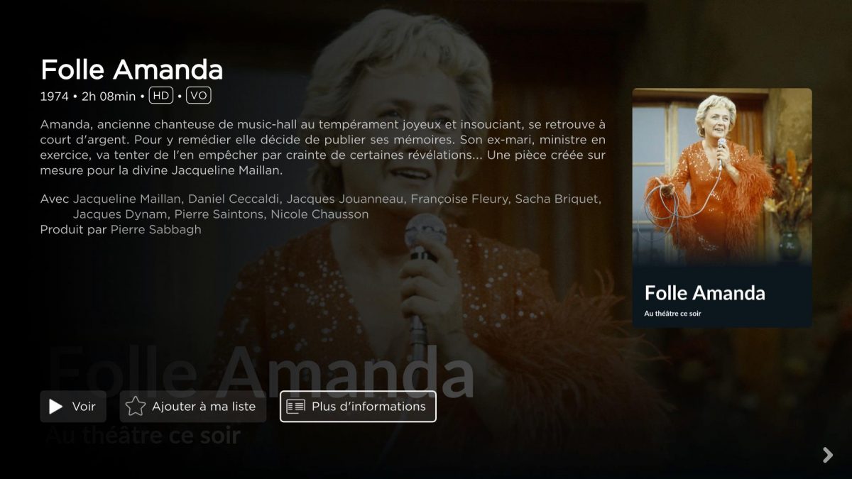The height and width of the screenshot is (479, 852).
Task: Open the Plus d'informations button
Action: [x=358, y=407]
